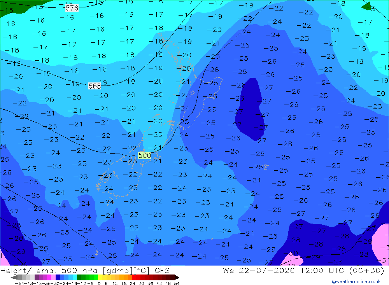Click the right dark-red arrow end of legend
This screenshot has height=285, width=389.
(177, 278)
